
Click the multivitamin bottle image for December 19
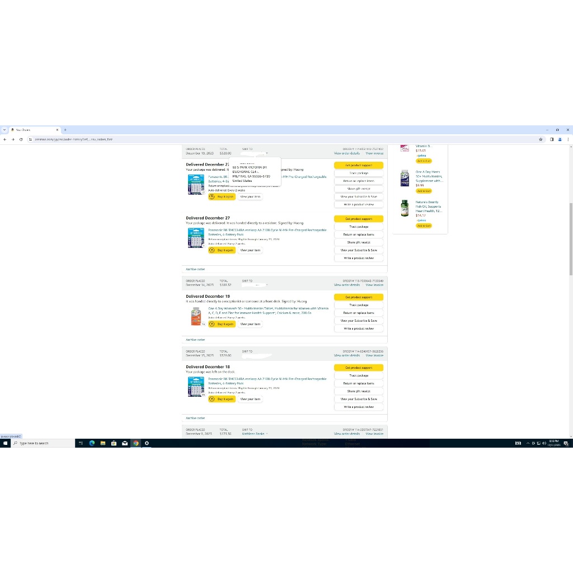tap(196, 317)
